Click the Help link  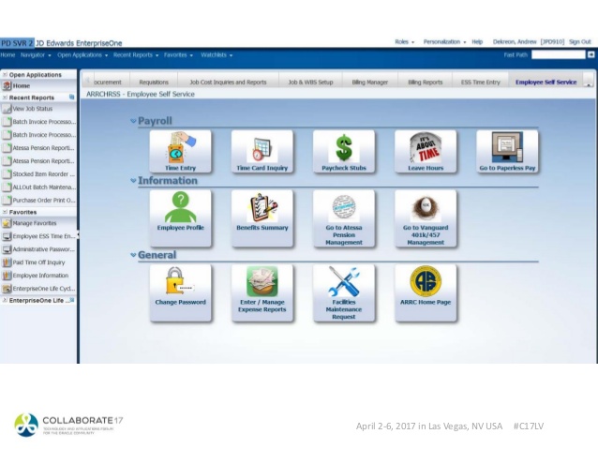tap(477, 42)
